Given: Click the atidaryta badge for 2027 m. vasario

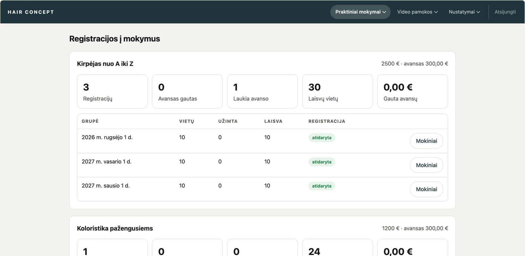Looking at the screenshot, I should (x=322, y=162).
